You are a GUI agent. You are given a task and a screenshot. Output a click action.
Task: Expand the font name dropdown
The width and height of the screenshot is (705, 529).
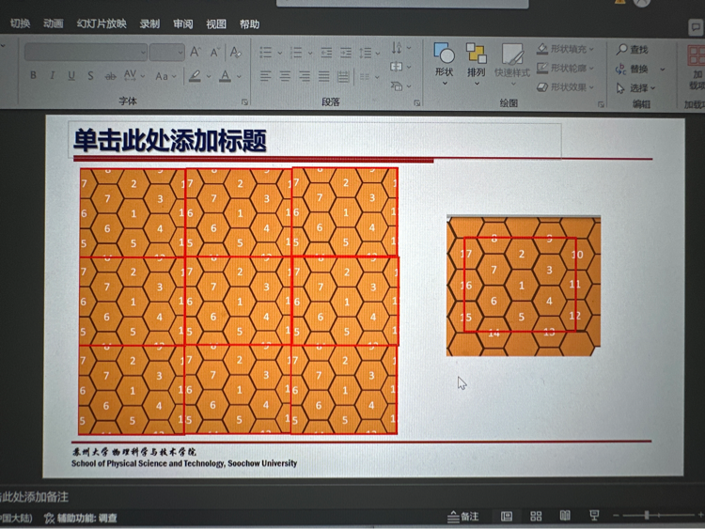click(x=143, y=53)
